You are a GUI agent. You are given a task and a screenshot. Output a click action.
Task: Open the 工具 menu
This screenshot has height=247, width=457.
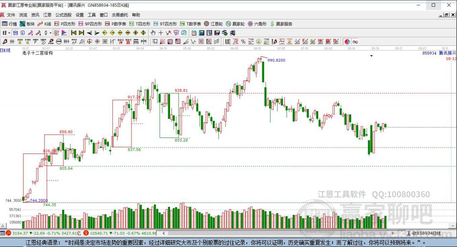[x=91, y=15]
